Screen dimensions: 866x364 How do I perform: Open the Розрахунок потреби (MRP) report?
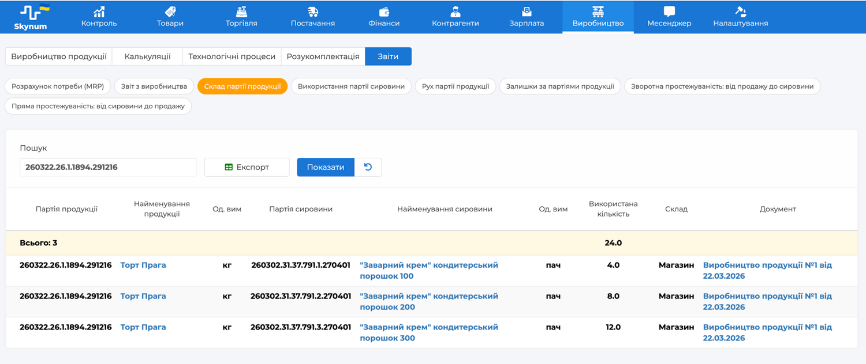[x=58, y=86]
